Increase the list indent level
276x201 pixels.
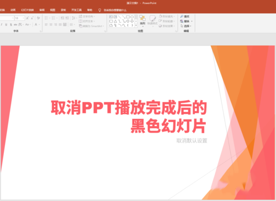click(x=67, y=18)
